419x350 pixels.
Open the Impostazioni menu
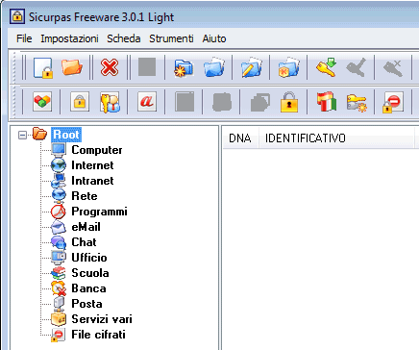(x=69, y=38)
